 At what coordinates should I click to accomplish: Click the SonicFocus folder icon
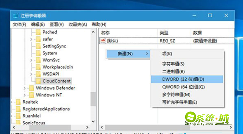coord(18,122)
